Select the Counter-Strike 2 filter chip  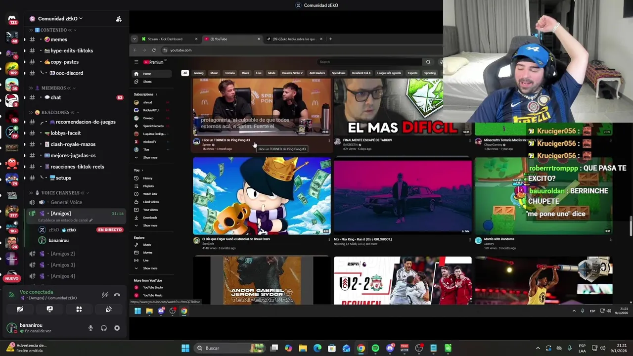point(292,73)
